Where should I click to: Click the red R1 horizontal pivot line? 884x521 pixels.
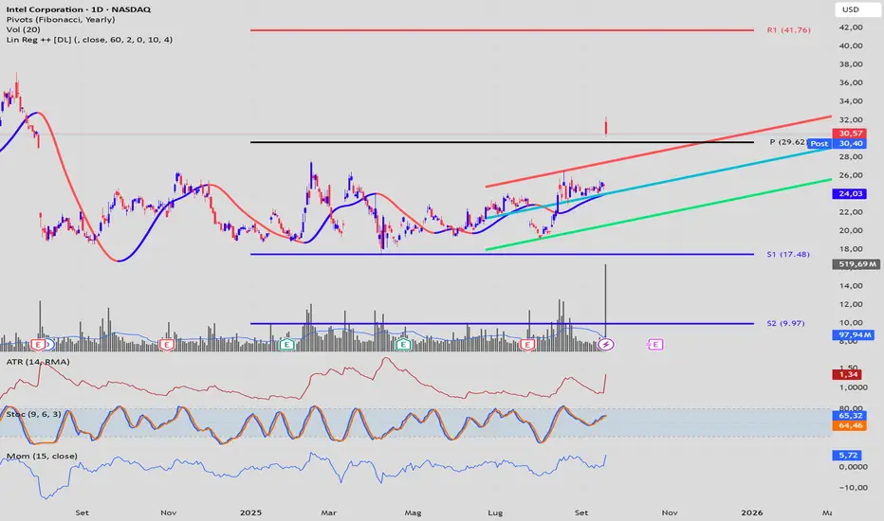pos(502,30)
